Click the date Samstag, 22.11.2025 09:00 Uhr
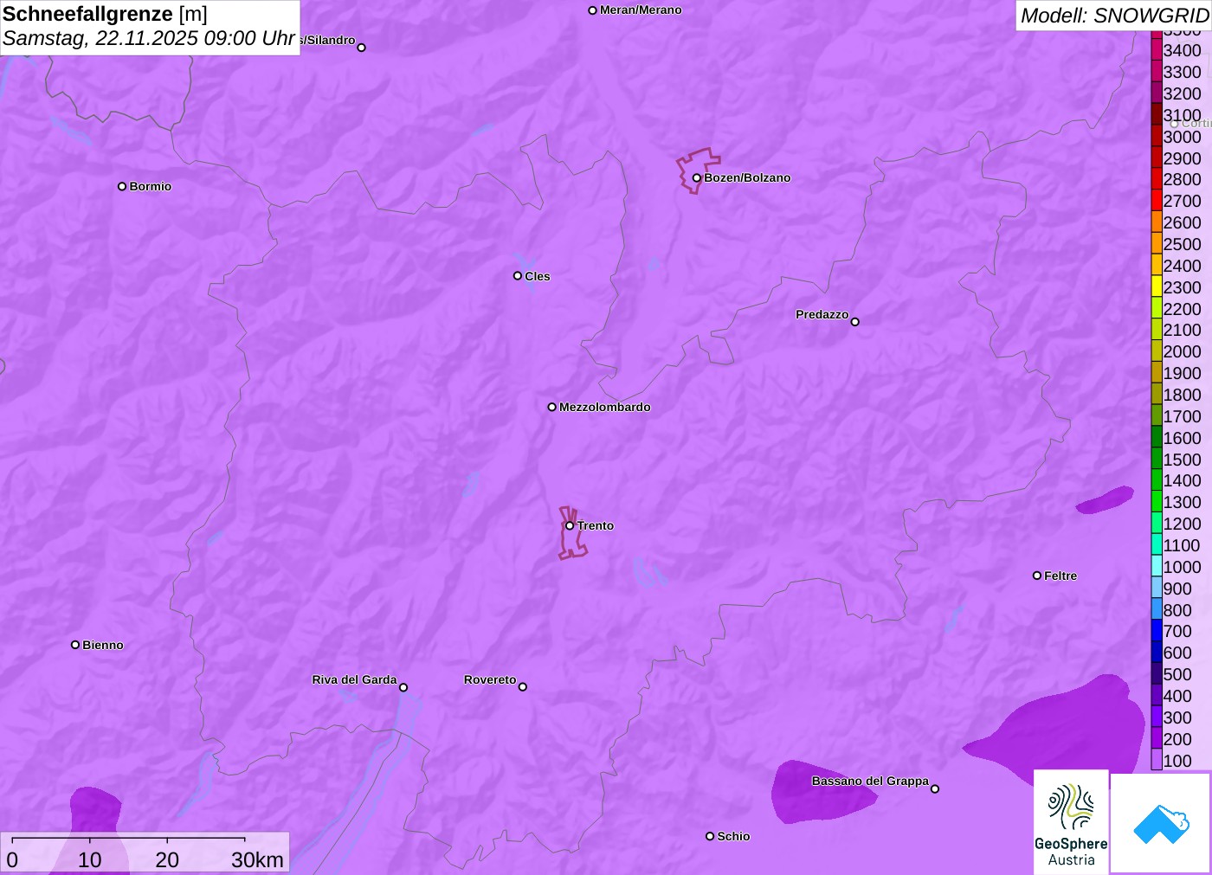The height and width of the screenshot is (875, 1212). point(149,38)
